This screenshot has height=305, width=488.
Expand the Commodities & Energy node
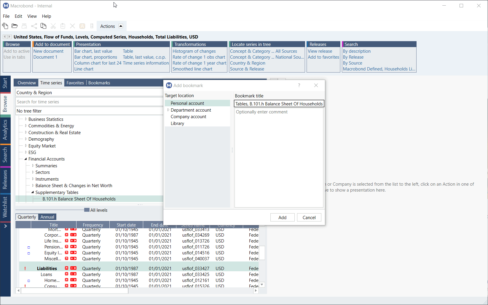(26, 126)
